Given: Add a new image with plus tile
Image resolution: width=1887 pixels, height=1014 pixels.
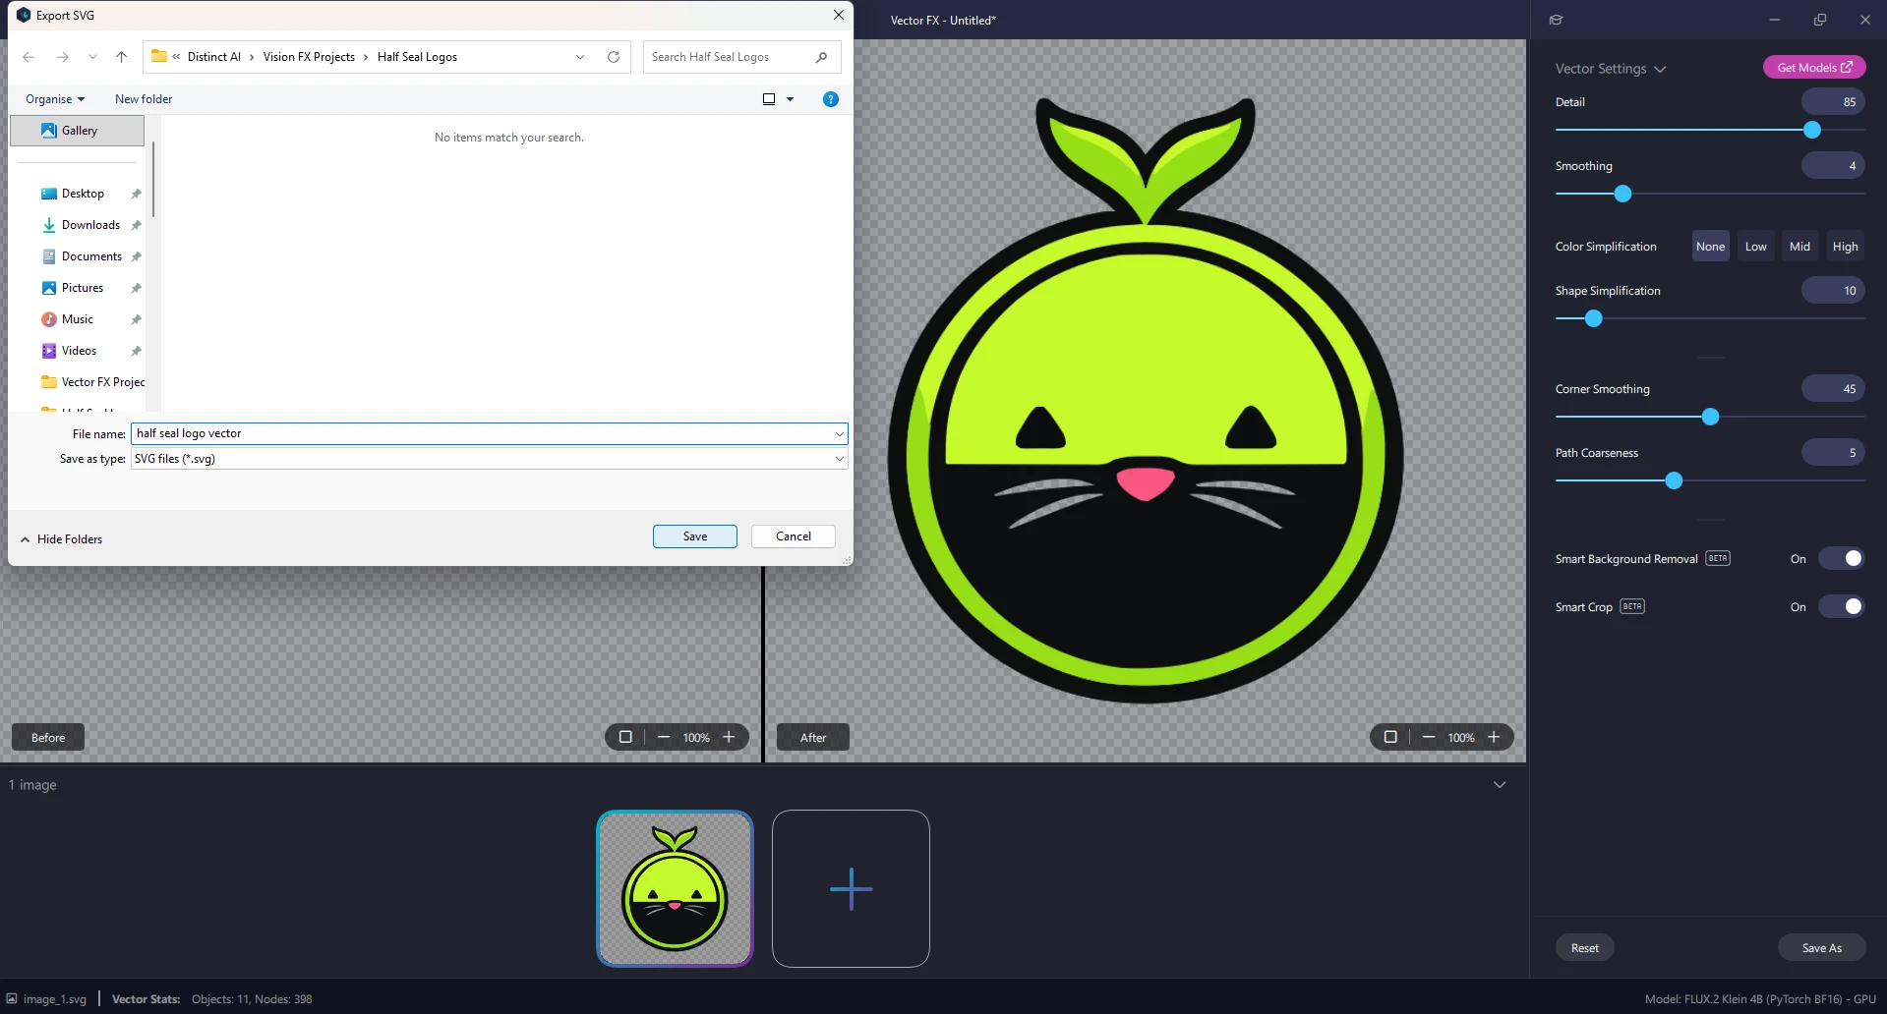Looking at the screenshot, I should tap(851, 888).
